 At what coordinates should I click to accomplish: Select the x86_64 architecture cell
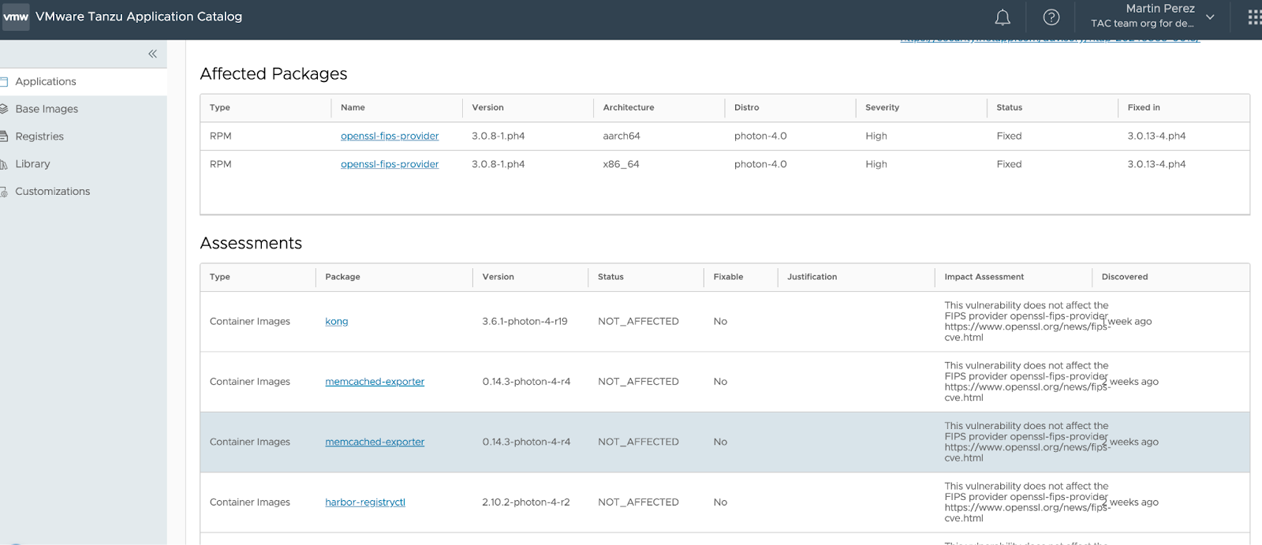click(622, 164)
